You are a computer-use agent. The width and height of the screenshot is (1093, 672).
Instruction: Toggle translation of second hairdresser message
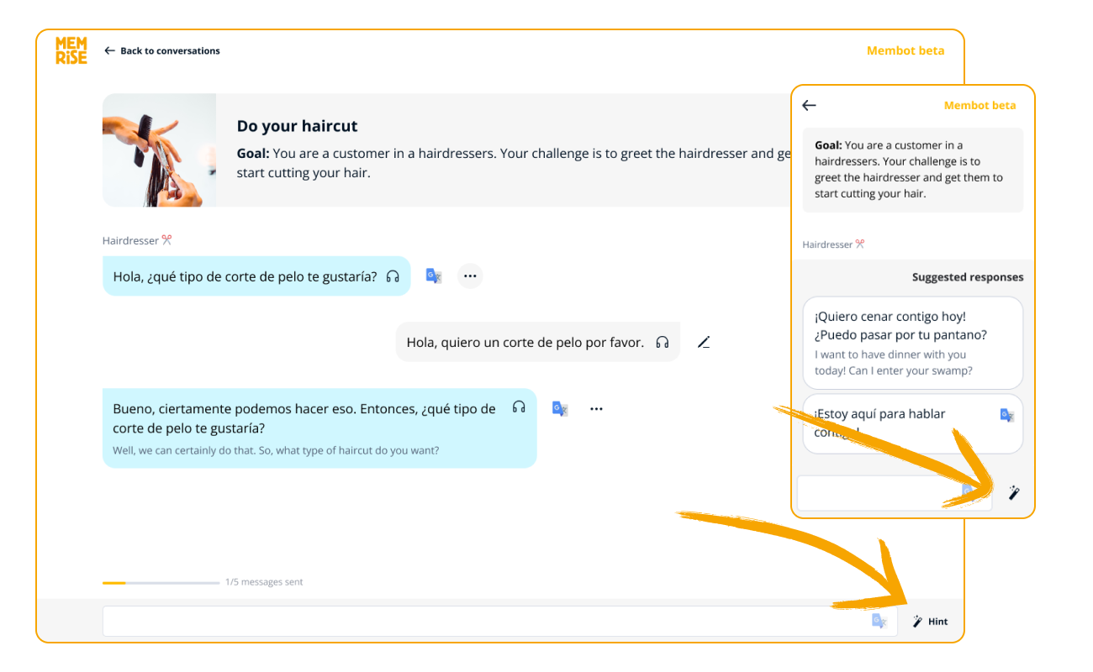[x=560, y=408]
